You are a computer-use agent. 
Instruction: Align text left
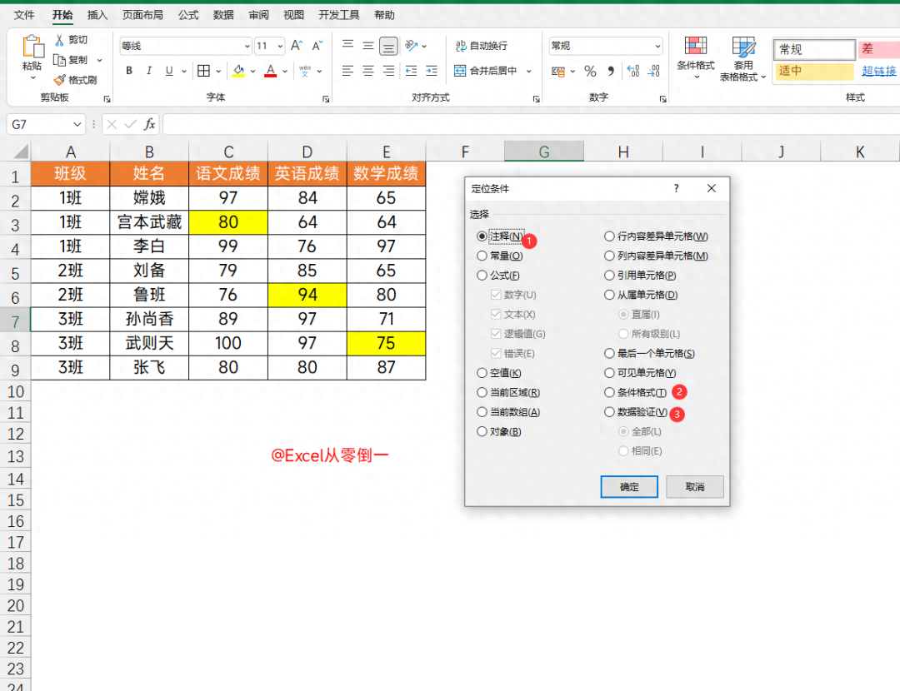[347, 71]
